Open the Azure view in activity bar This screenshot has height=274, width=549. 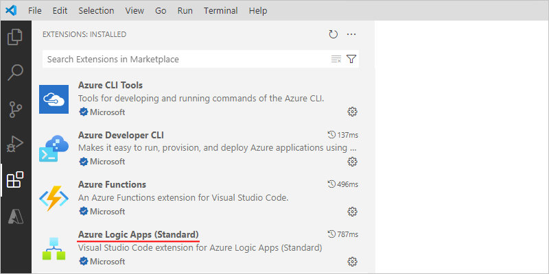[15, 216]
